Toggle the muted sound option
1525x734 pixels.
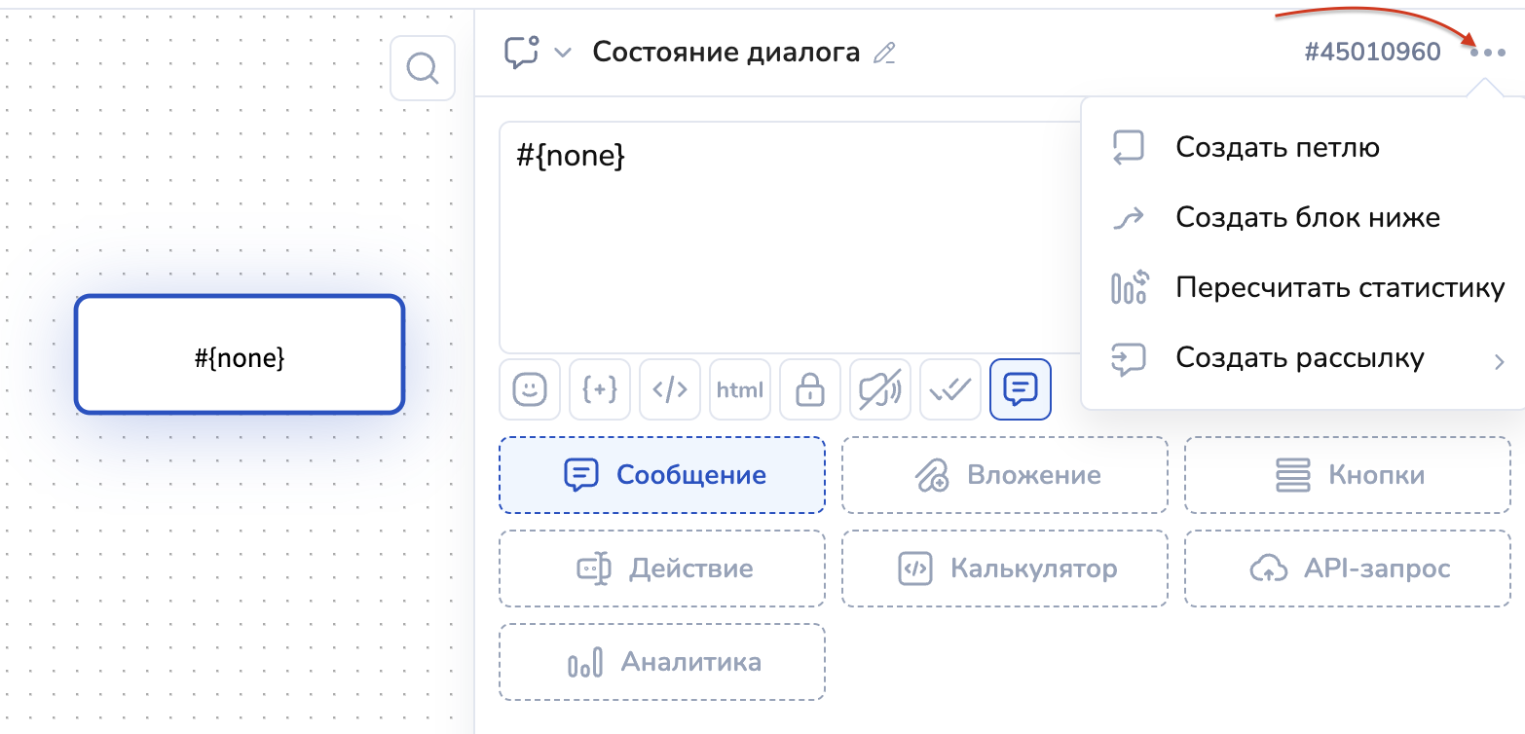(x=880, y=389)
